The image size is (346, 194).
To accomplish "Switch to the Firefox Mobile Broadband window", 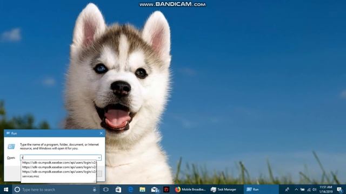I will (190, 189).
